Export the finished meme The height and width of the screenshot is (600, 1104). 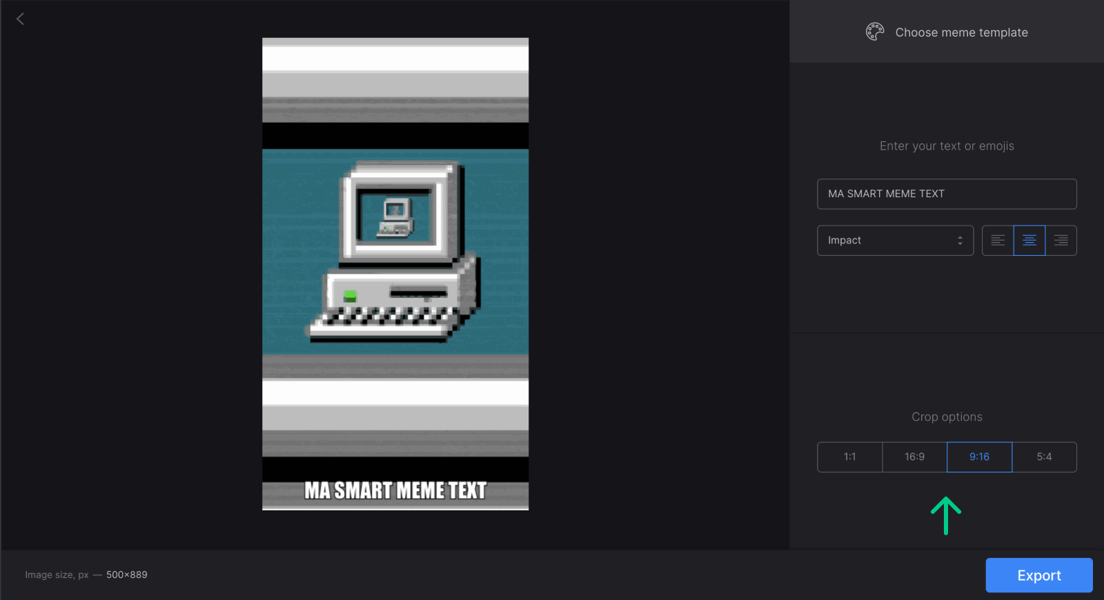tap(1039, 575)
